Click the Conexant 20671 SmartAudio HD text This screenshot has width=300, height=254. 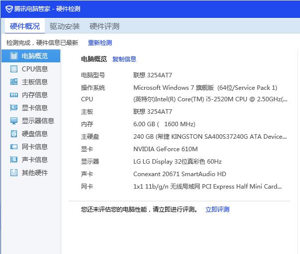180,174
